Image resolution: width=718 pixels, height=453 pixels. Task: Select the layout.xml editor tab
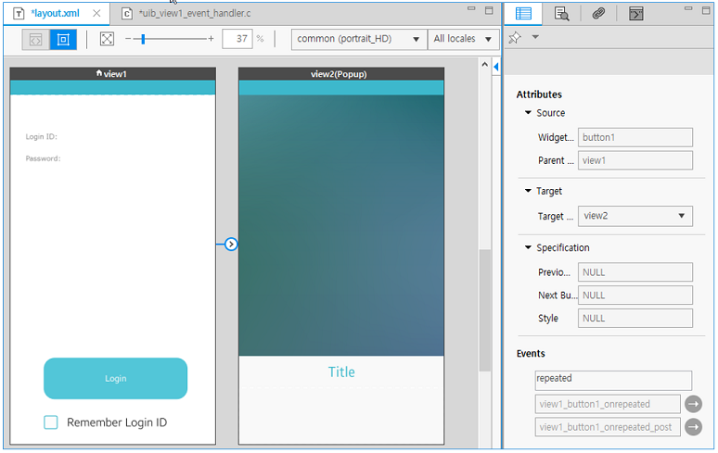54,13
